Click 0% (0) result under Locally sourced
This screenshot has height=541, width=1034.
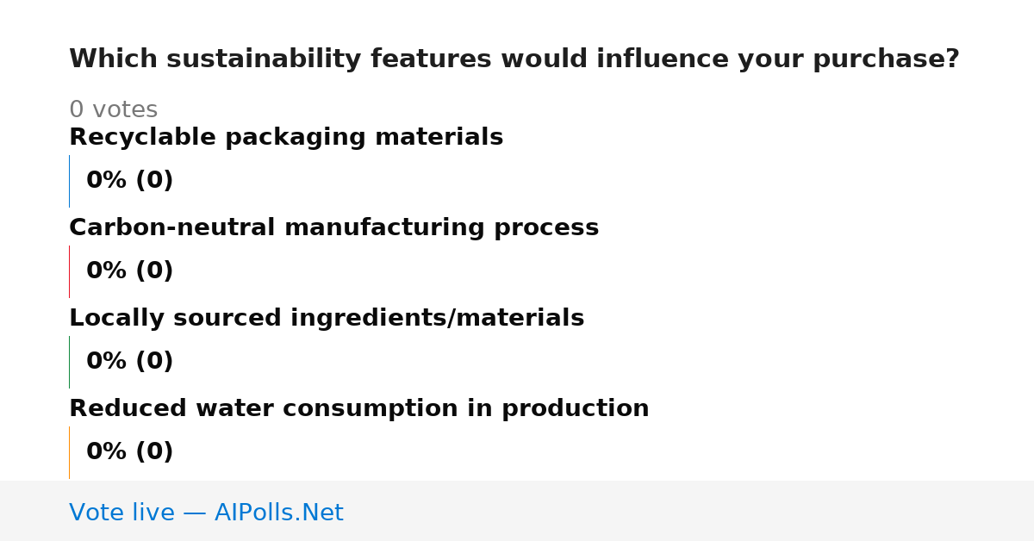[129, 362]
